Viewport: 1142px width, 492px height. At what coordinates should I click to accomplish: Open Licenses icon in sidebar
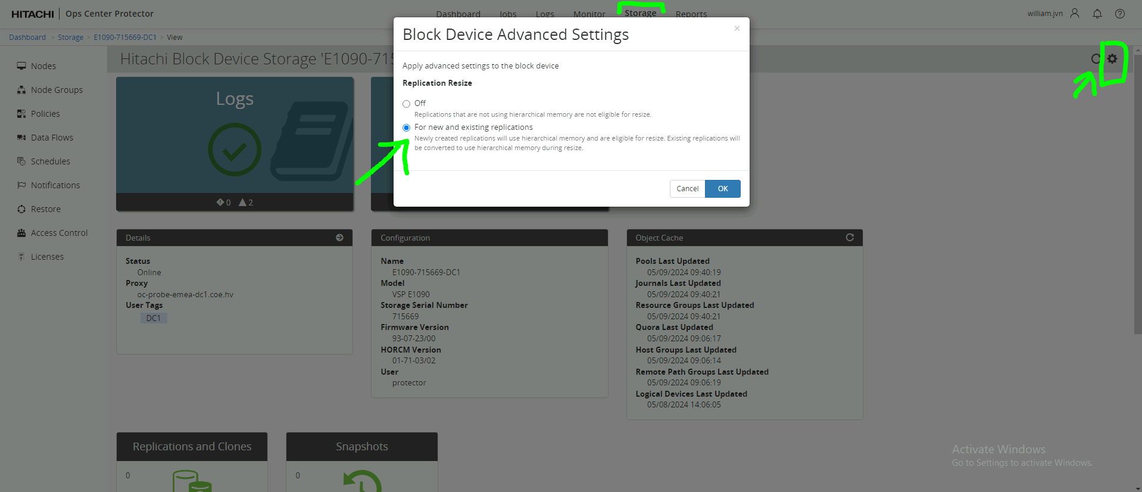[21, 257]
